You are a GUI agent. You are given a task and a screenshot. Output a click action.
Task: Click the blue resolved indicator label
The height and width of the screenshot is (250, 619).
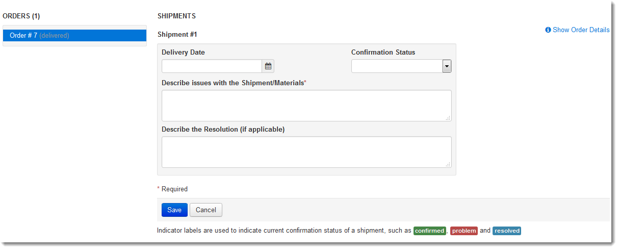[x=507, y=231]
